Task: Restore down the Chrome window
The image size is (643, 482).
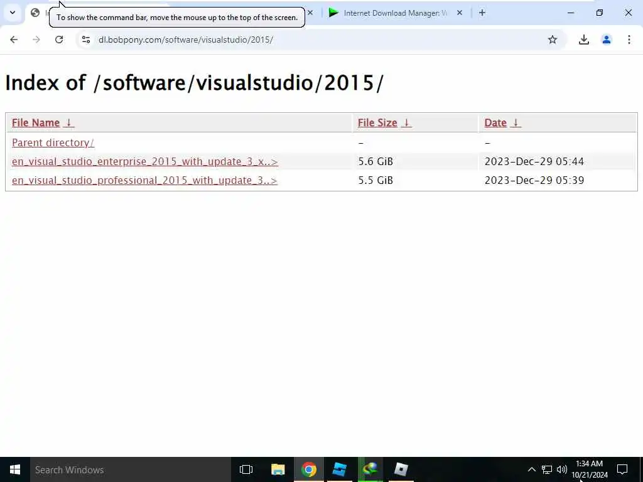Action: [600, 13]
